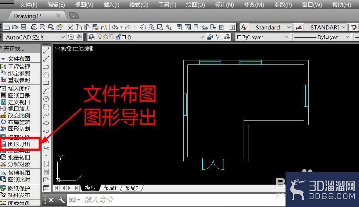Click the viewport label [俯视] control

point(66,49)
